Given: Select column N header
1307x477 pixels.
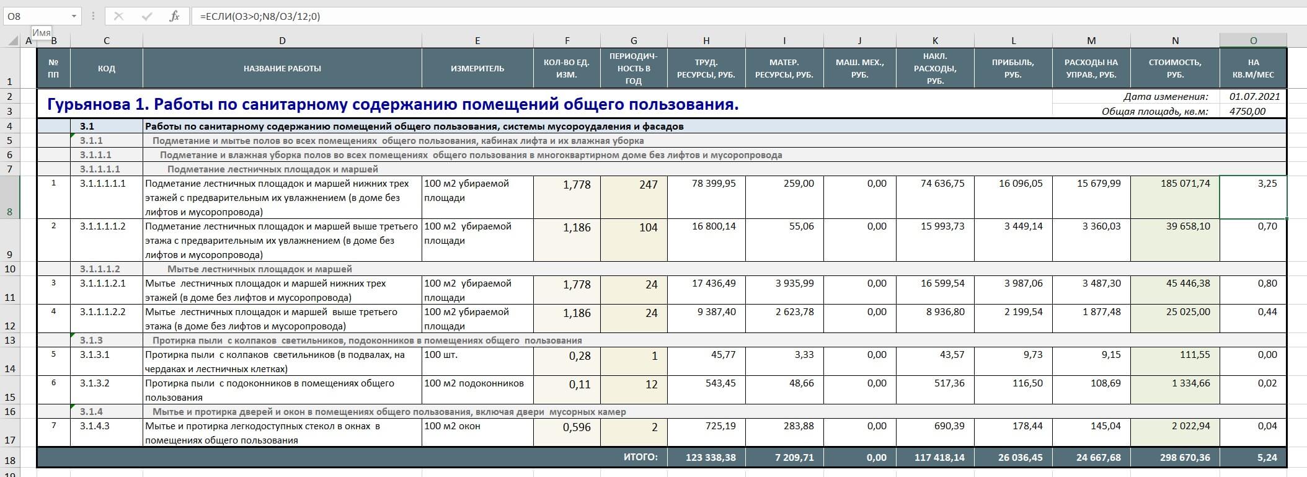Looking at the screenshot, I should [1175, 41].
